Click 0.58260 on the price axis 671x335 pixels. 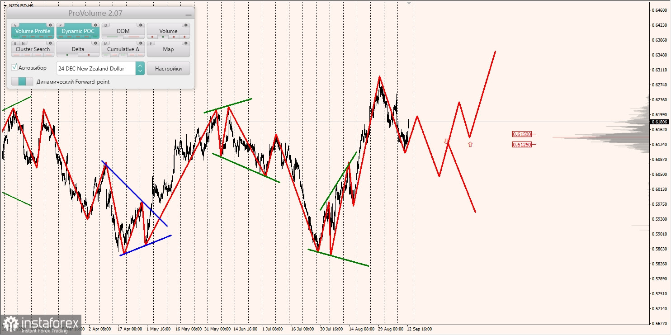click(x=660, y=264)
